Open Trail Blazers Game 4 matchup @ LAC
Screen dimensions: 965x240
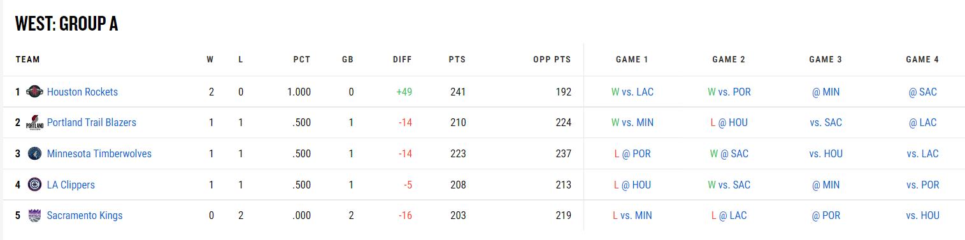click(922, 122)
